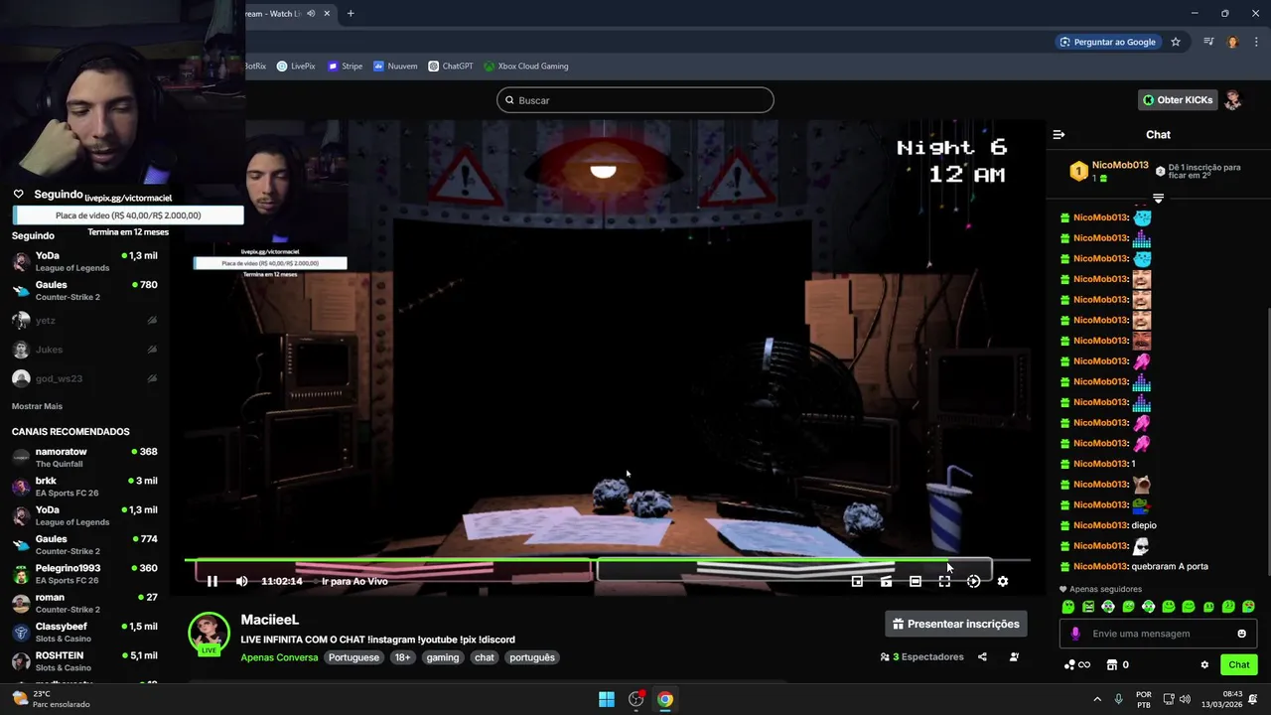Mute the player volume
Viewport: 1271px width, 715px height.
click(241, 581)
